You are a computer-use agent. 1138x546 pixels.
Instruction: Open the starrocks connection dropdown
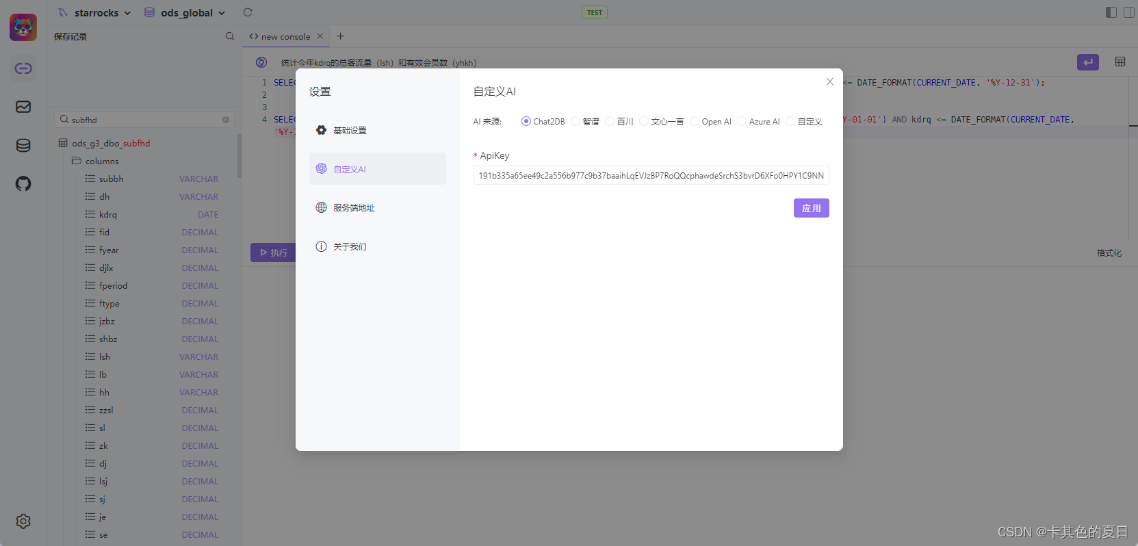point(94,12)
